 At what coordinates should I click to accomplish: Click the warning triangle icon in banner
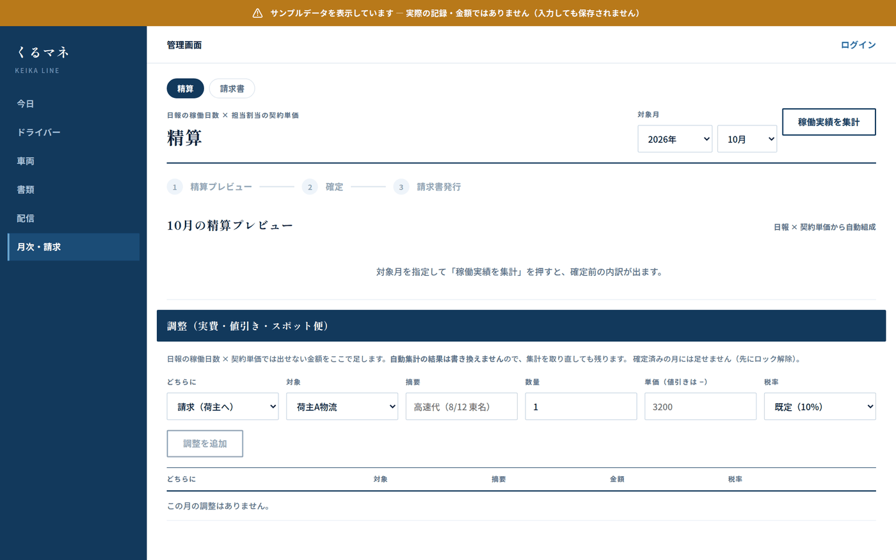(x=257, y=13)
